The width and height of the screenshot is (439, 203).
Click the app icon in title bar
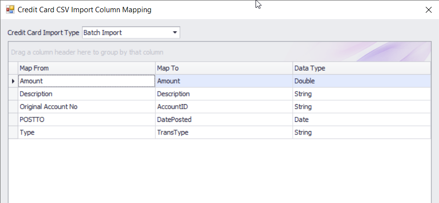coord(10,9)
